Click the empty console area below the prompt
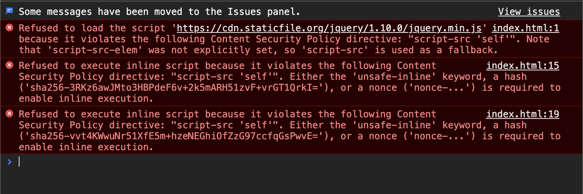583x194 pixels. pos(291,181)
